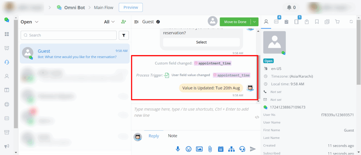Image resolution: width=361 pixels, height=155 pixels.
Task: Click the microphone voice message icon
Action: [x=178, y=149]
